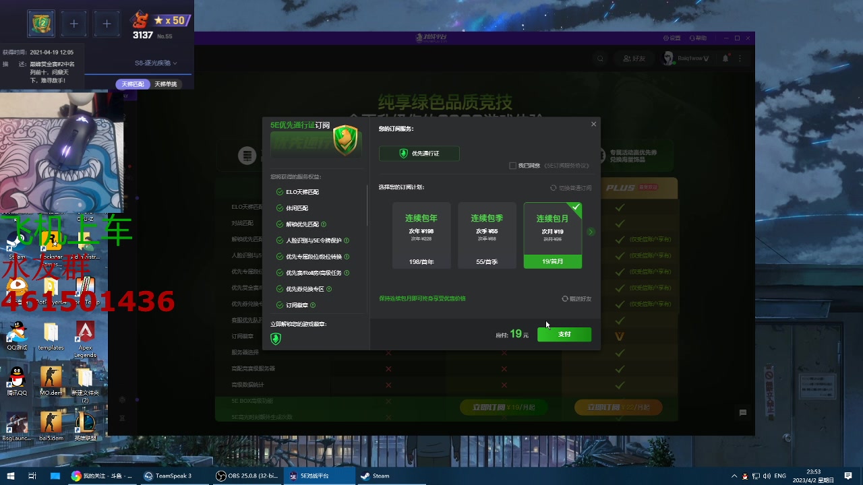Switch to TeamSpeak 3 on the taskbar

(174, 476)
